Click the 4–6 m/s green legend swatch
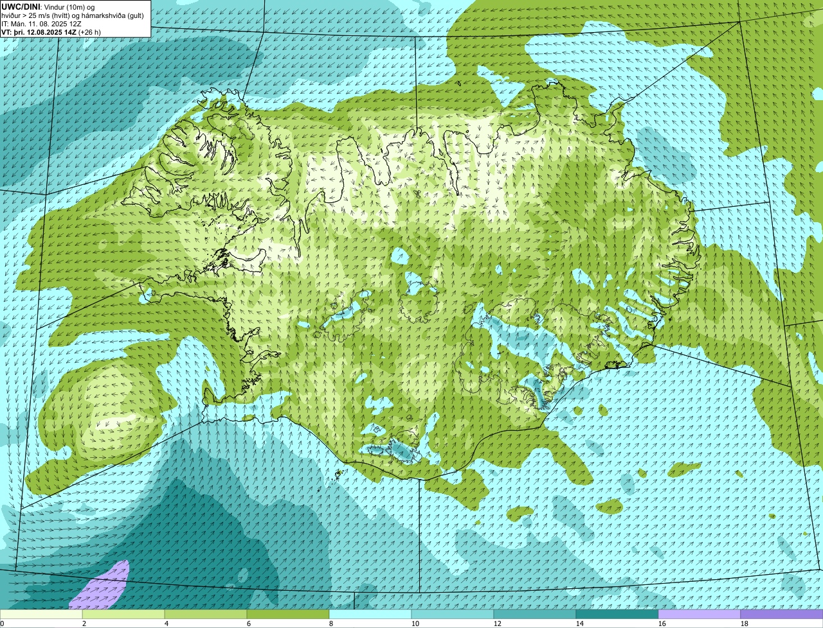The image size is (823, 628). (x=206, y=615)
